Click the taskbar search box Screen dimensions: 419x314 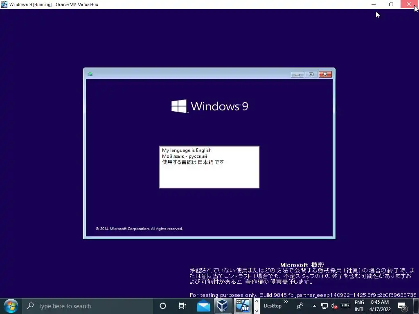(88, 306)
